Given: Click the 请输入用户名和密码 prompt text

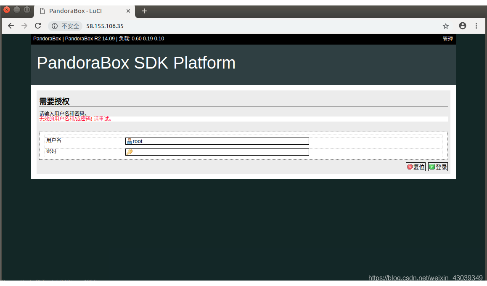Looking at the screenshot, I should tap(64, 114).
